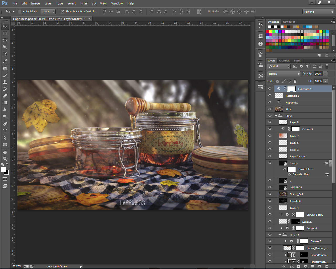Uncheck Show Transform Controls

click(62, 12)
